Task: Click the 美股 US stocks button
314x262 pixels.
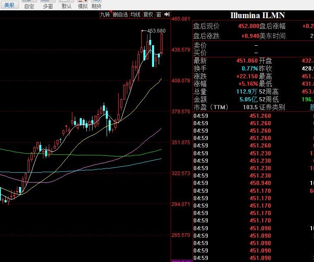Action: tap(10, 5)
